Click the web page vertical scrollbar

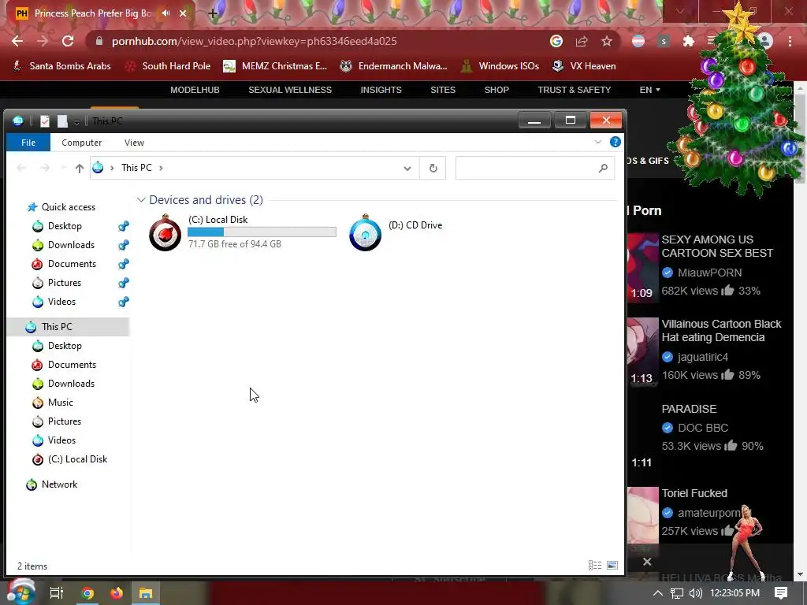coord(801,139)
